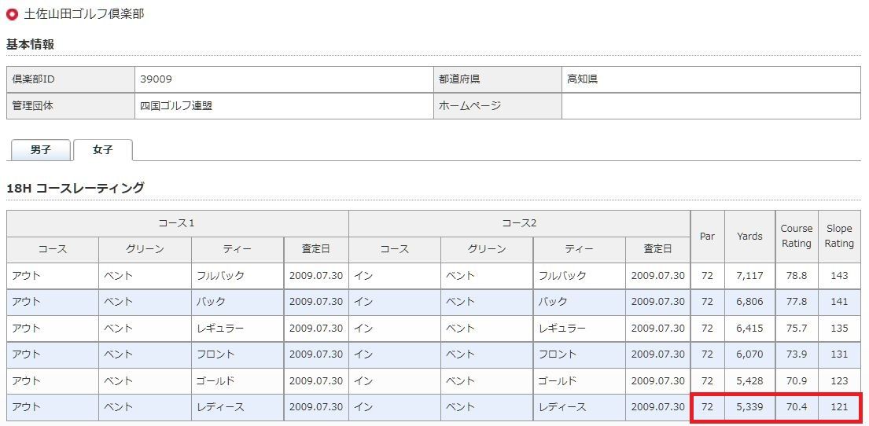Viewport: 869px width, 426px height.
Task: Click 5,339 yards in the レディース row
Action: click(749, 407)
